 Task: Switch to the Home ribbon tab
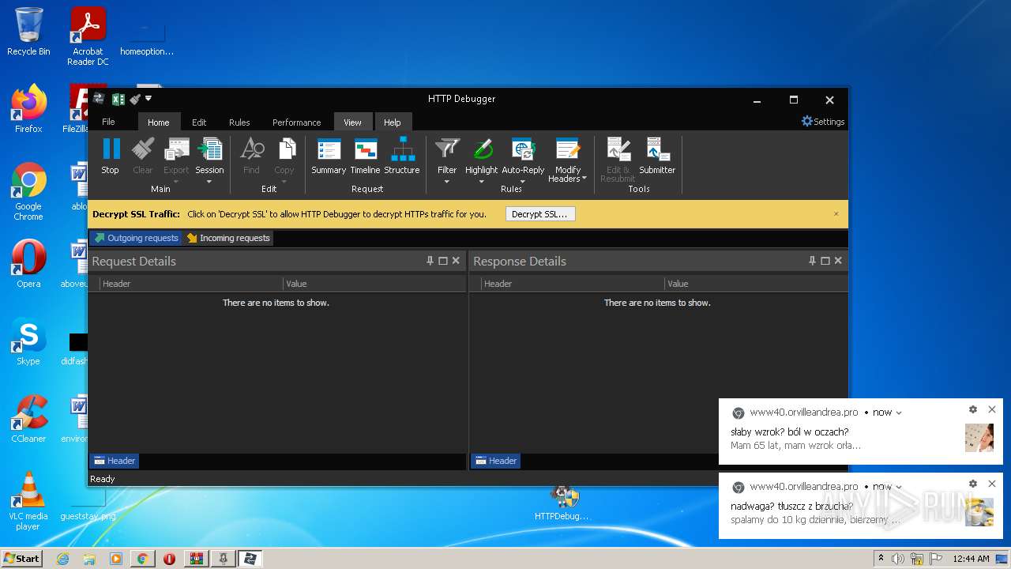point(159,122)
